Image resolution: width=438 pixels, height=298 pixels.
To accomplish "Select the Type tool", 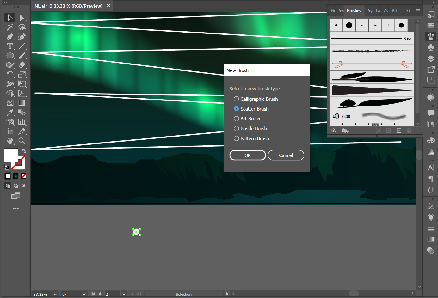I will [x=10, y=46].
